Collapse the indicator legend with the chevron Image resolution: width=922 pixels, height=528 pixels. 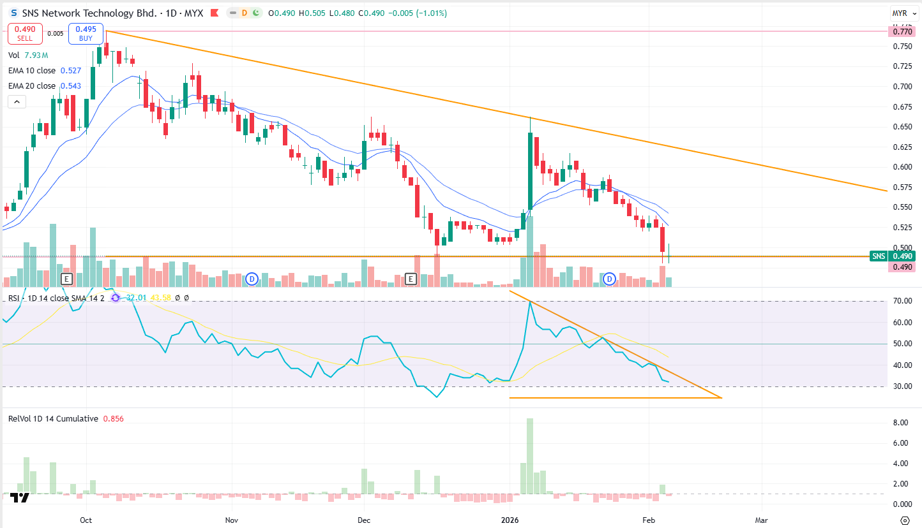click(x=17, y=101)
